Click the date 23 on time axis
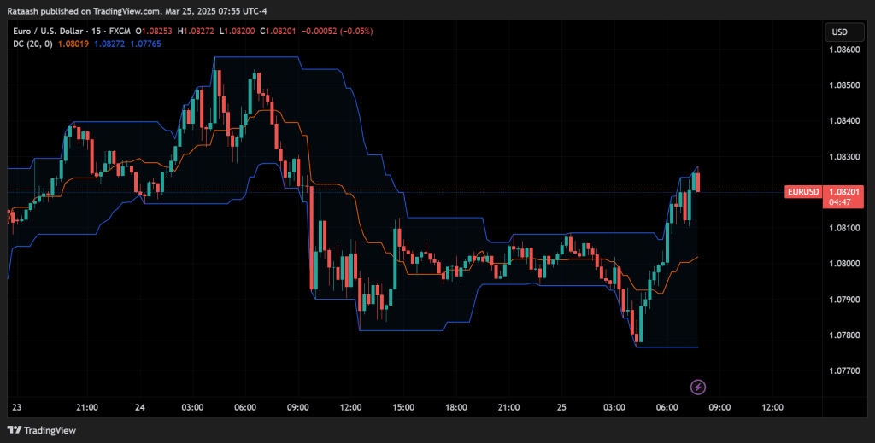Viewport: 875px width, 443px height. coord(15,407)
